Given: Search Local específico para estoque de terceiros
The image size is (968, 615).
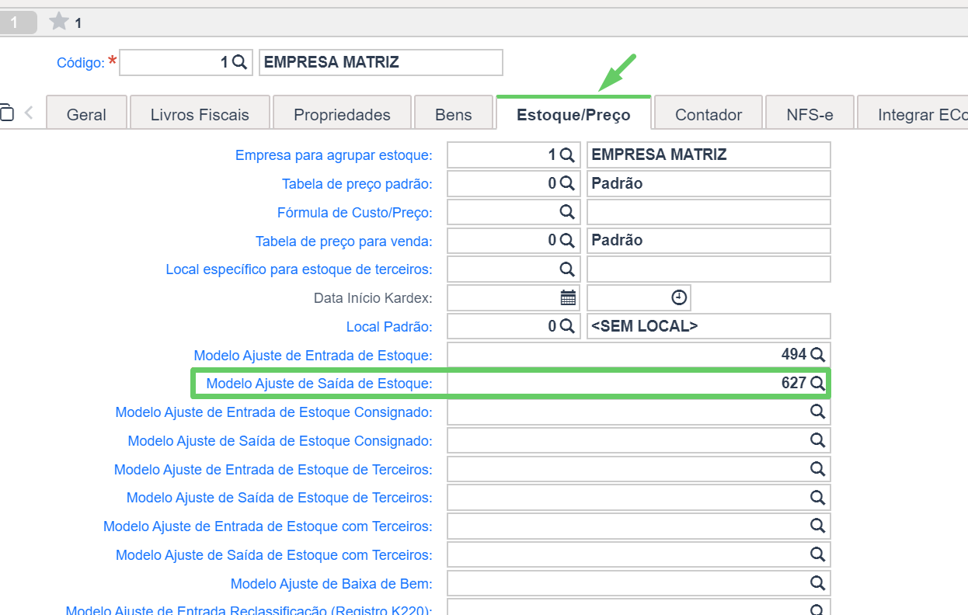Looking at the screenshot, I should pyautogui.click(x=567, y=269).
